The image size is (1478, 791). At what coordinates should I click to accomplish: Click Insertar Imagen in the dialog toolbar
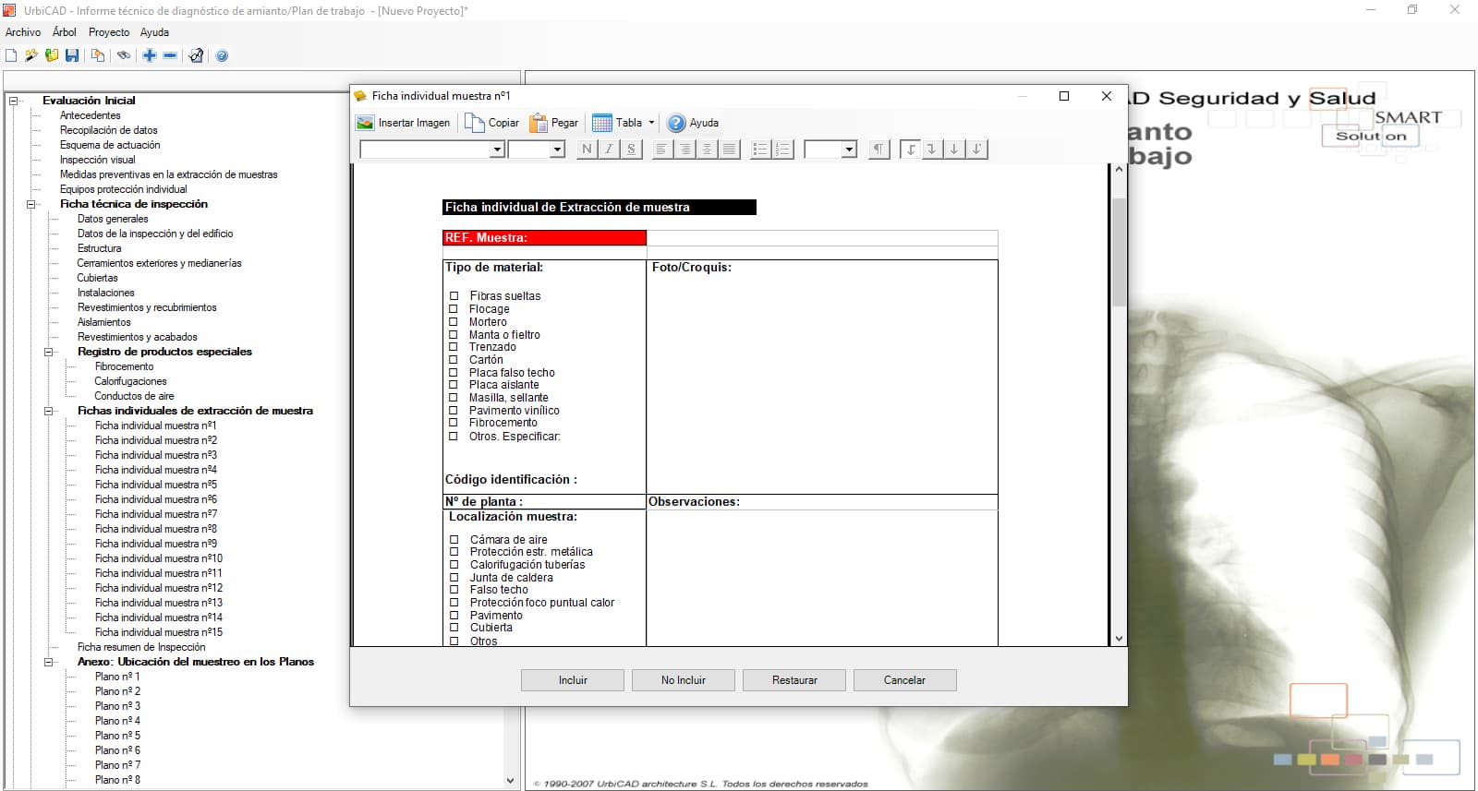click(404, 123)
